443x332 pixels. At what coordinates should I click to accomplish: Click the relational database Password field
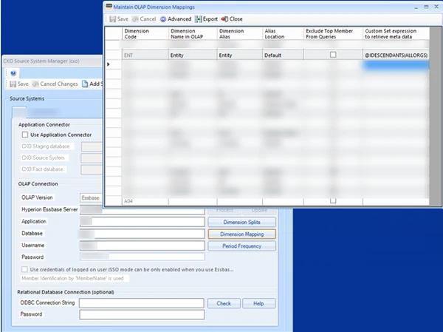click(x=142, y=314)
